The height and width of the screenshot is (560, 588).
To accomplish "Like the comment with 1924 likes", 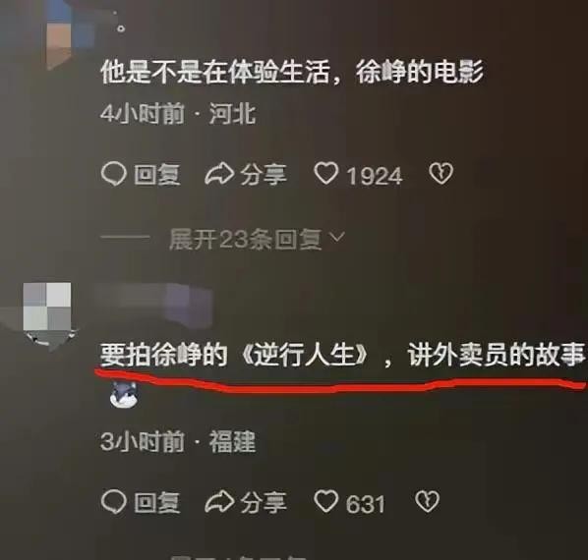I will [x=325, y=174].
